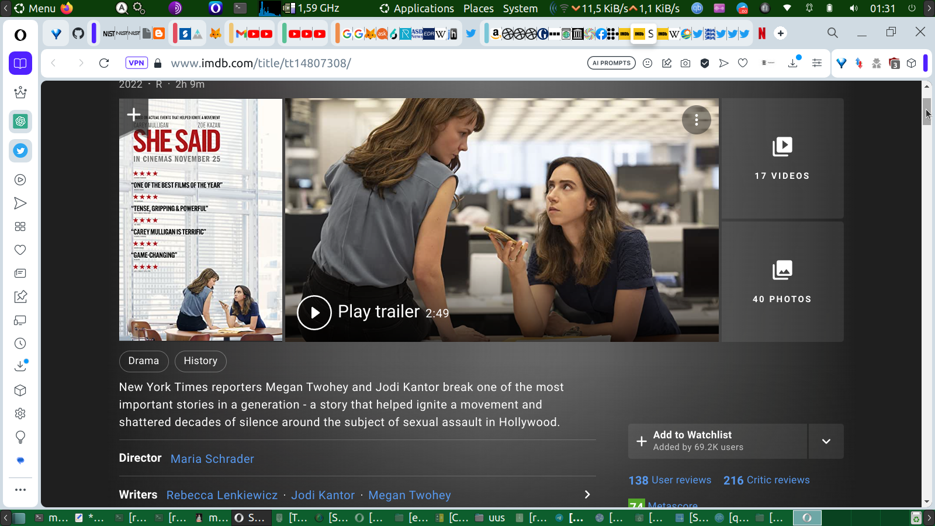This screenshot has width=935, height=526.
Task: Open writer Jodi Kantor's page
Action: (323, 495)
